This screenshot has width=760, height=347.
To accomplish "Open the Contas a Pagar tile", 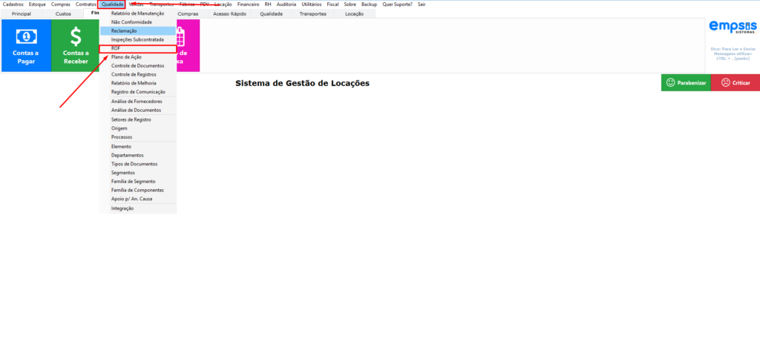I will [x=27, y=45].
